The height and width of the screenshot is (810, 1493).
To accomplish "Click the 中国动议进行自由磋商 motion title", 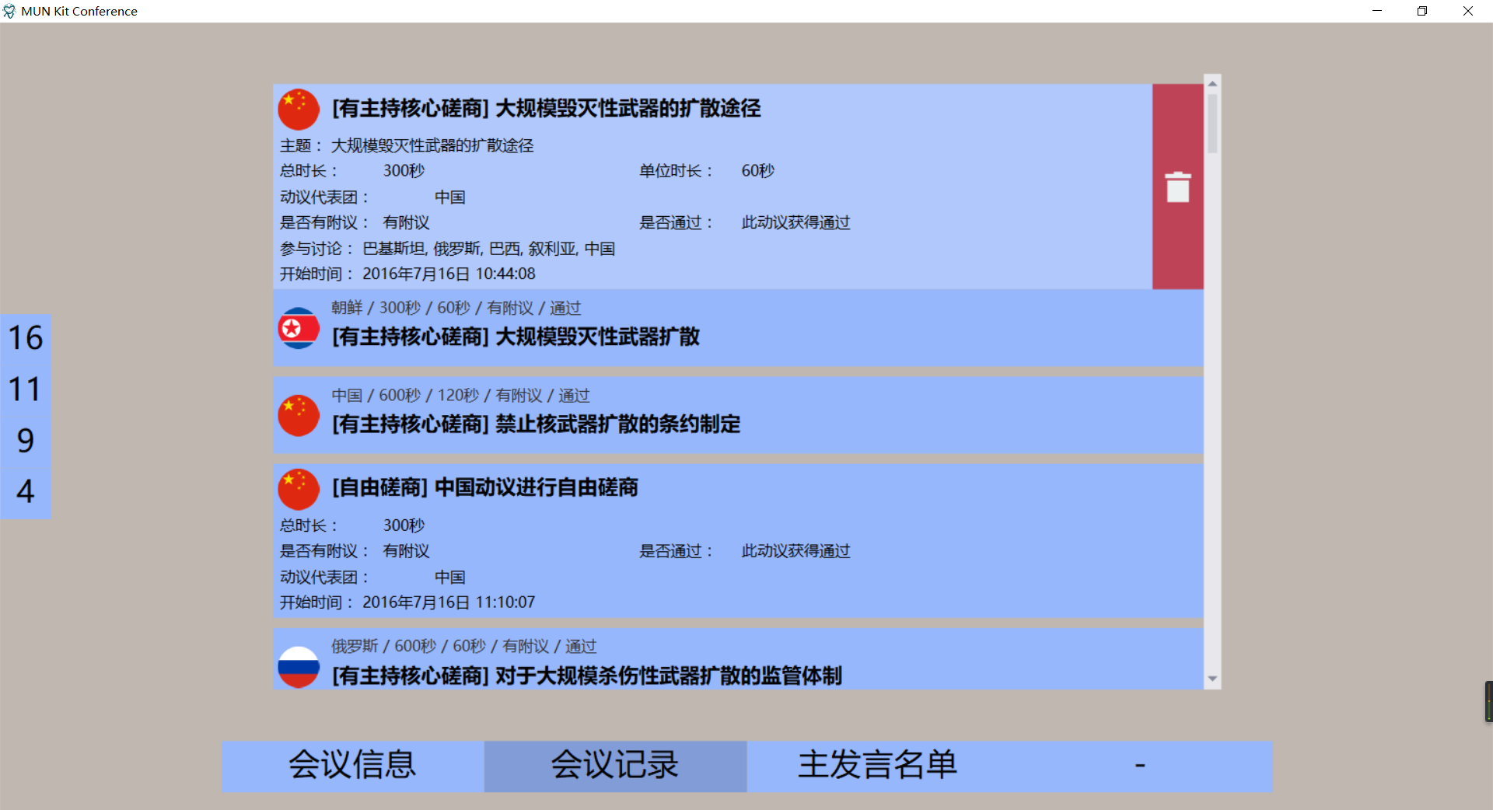I will (485, 488).
